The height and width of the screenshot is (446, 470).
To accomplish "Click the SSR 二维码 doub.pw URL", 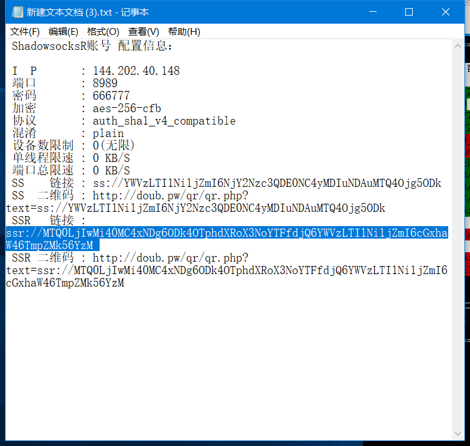I will 170,258.
